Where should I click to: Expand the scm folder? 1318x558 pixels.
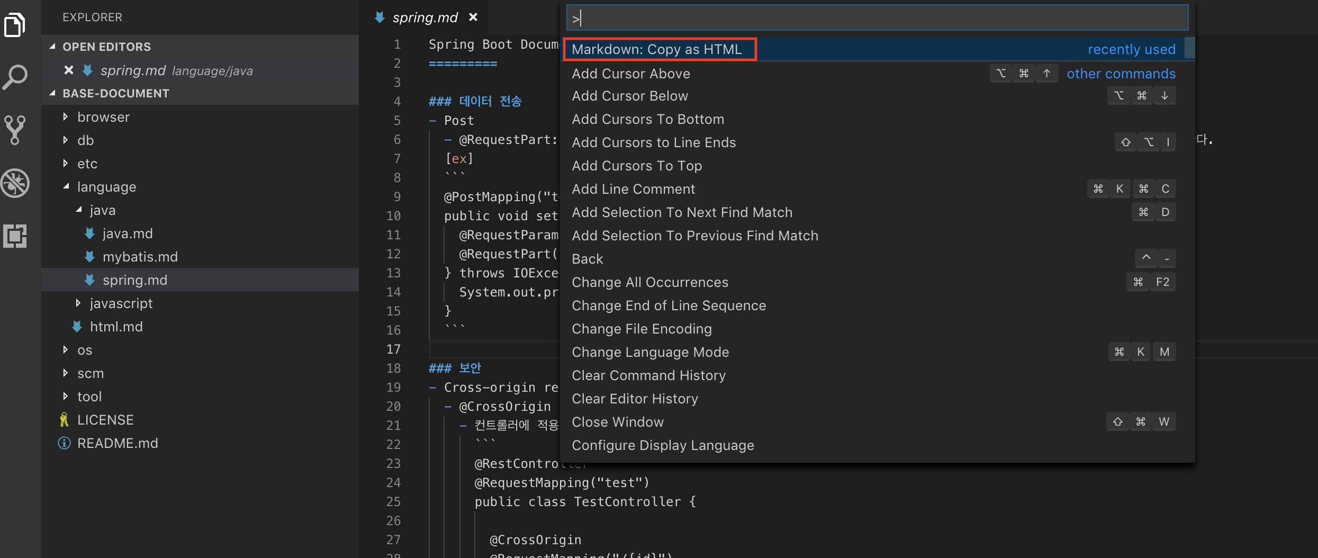[x=65, y=373]
